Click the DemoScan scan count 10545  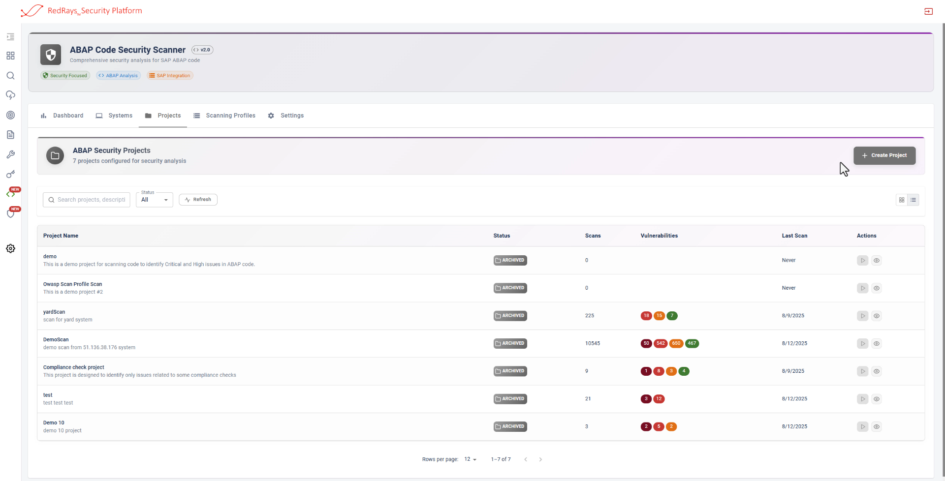[x=593, y=343]
